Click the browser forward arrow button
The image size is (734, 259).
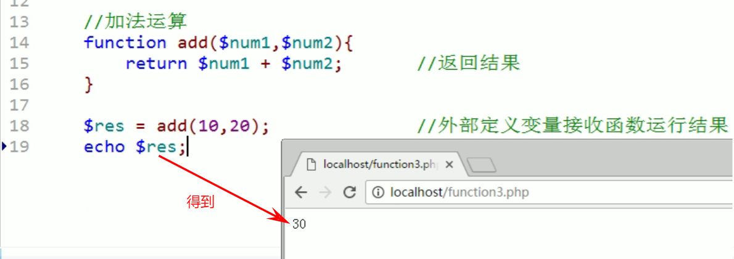[325, 192]
